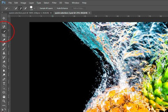Select the Eyedropper tool
The width and height of the screenshot is (168, 112).
4,40
